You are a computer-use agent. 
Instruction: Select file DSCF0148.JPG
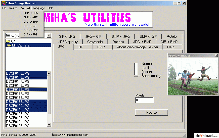tap(26, 85)
